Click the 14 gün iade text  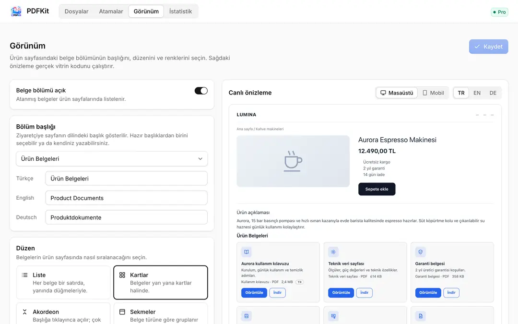[374, 175]
